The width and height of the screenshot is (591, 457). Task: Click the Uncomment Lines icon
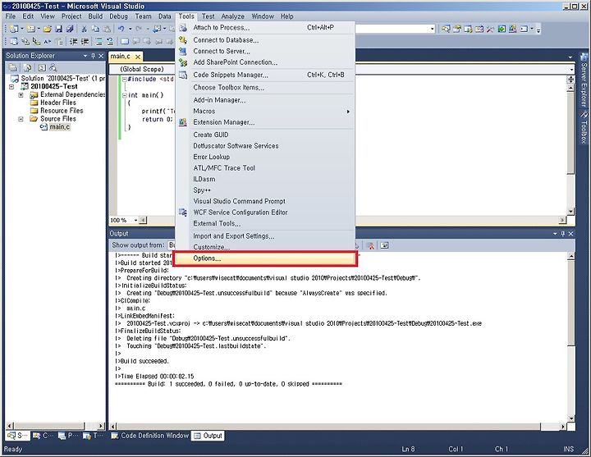pyautogui.click(x=110, y=42)
